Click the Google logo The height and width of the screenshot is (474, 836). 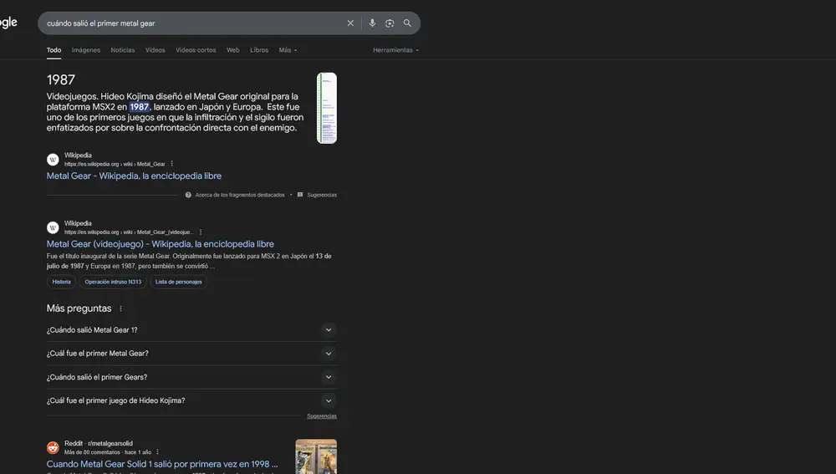(x=8, y=23)
